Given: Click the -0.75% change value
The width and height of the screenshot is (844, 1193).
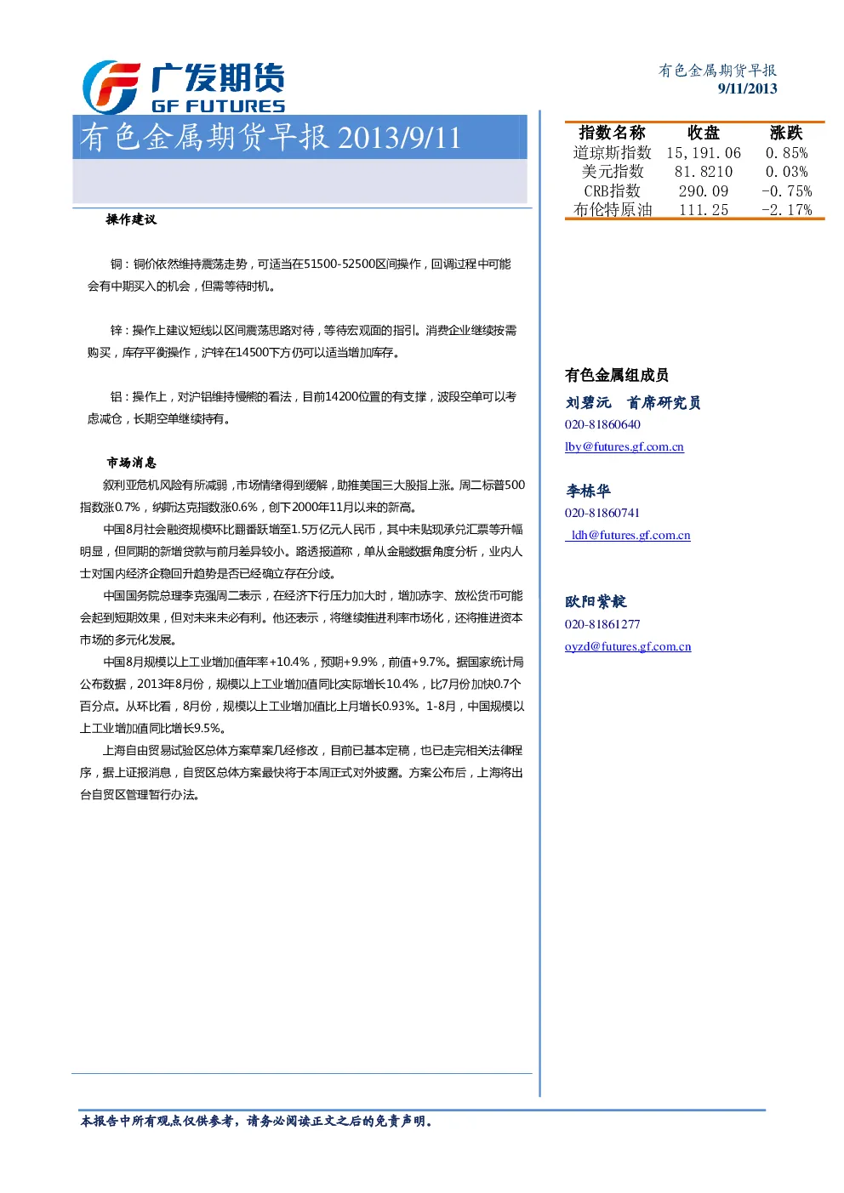Looking at the screenshot, I should [x=786, y=191].
